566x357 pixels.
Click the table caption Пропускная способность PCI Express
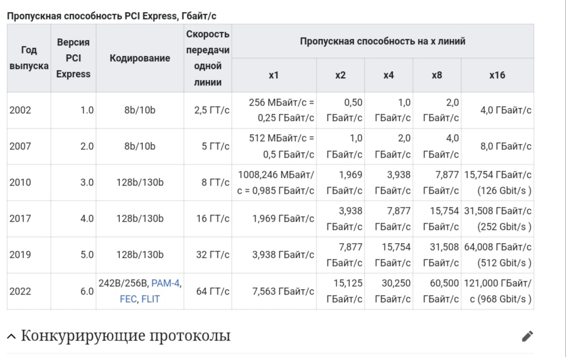(112, 16)
